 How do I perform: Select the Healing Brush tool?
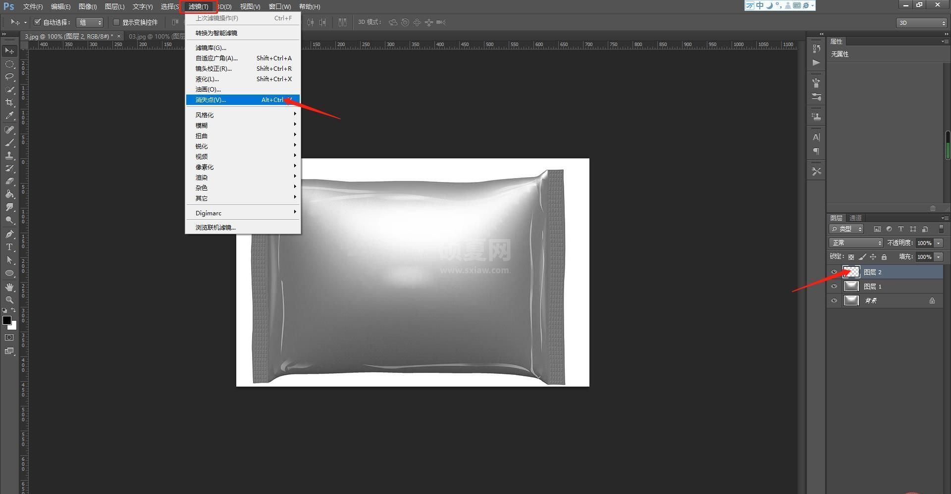point(9,130)
